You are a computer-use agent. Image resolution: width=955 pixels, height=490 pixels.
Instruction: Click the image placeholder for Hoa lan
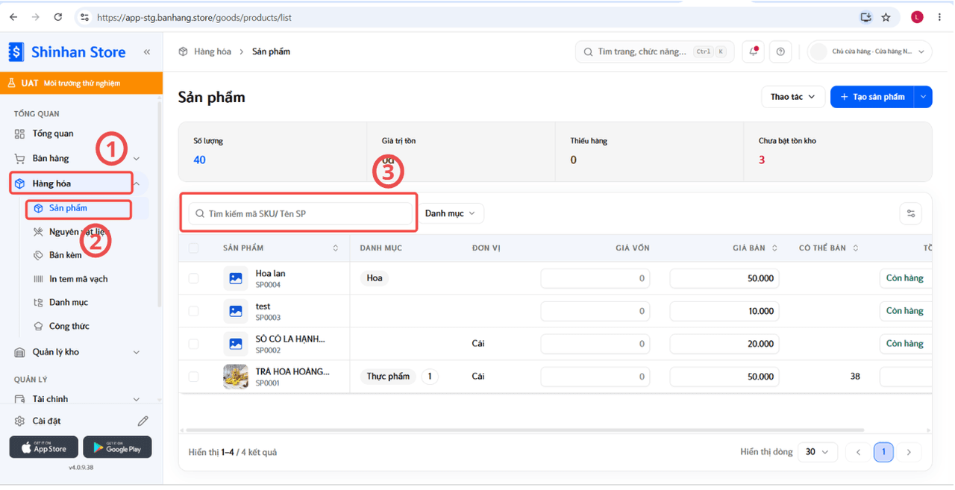(x=236, y=278)
